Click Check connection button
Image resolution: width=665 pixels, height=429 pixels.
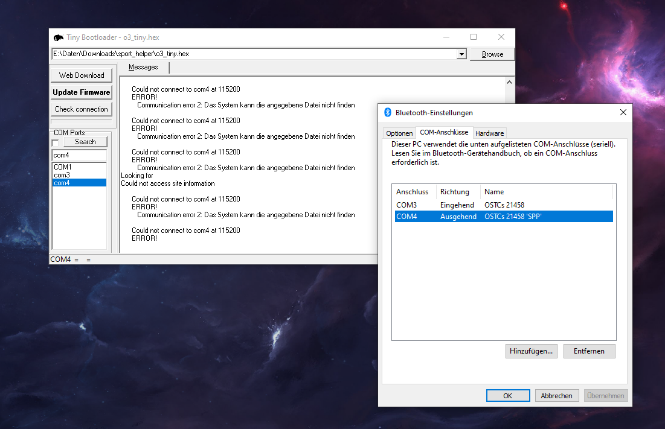[82, 109]
